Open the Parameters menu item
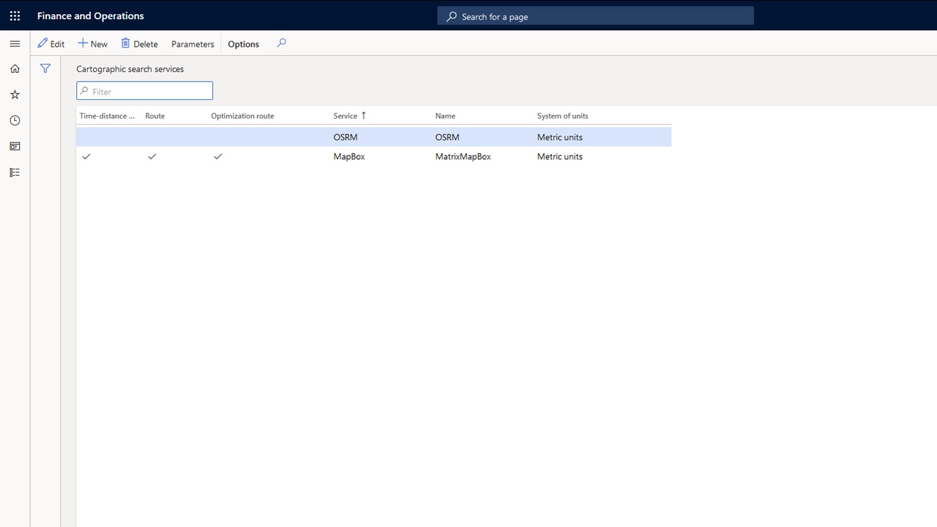937x527 pixels. (193, 44)
